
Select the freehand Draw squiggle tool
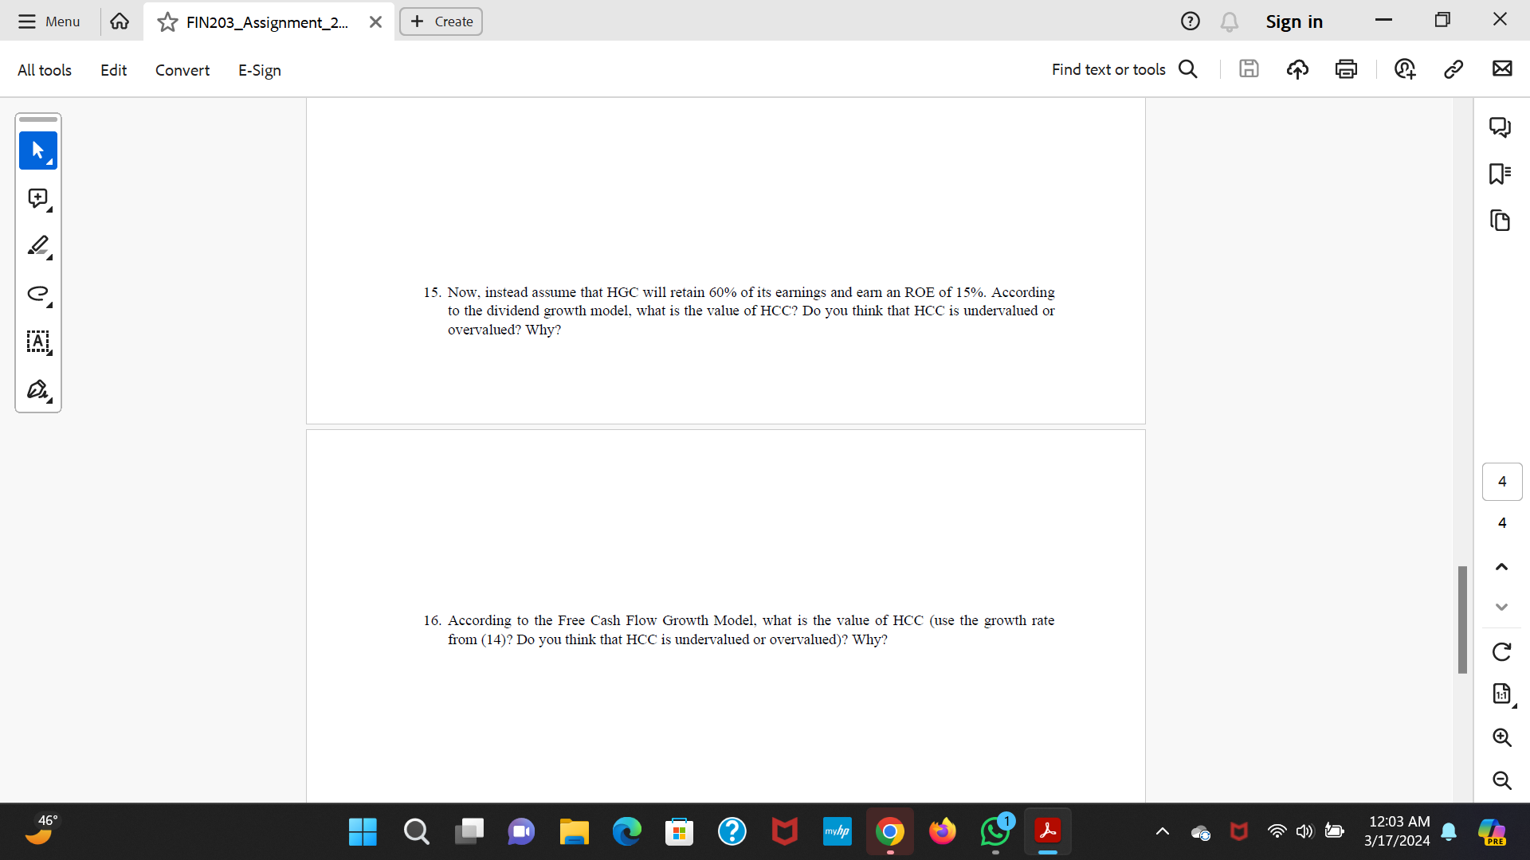pyautogui.click(x=37, y=294)
